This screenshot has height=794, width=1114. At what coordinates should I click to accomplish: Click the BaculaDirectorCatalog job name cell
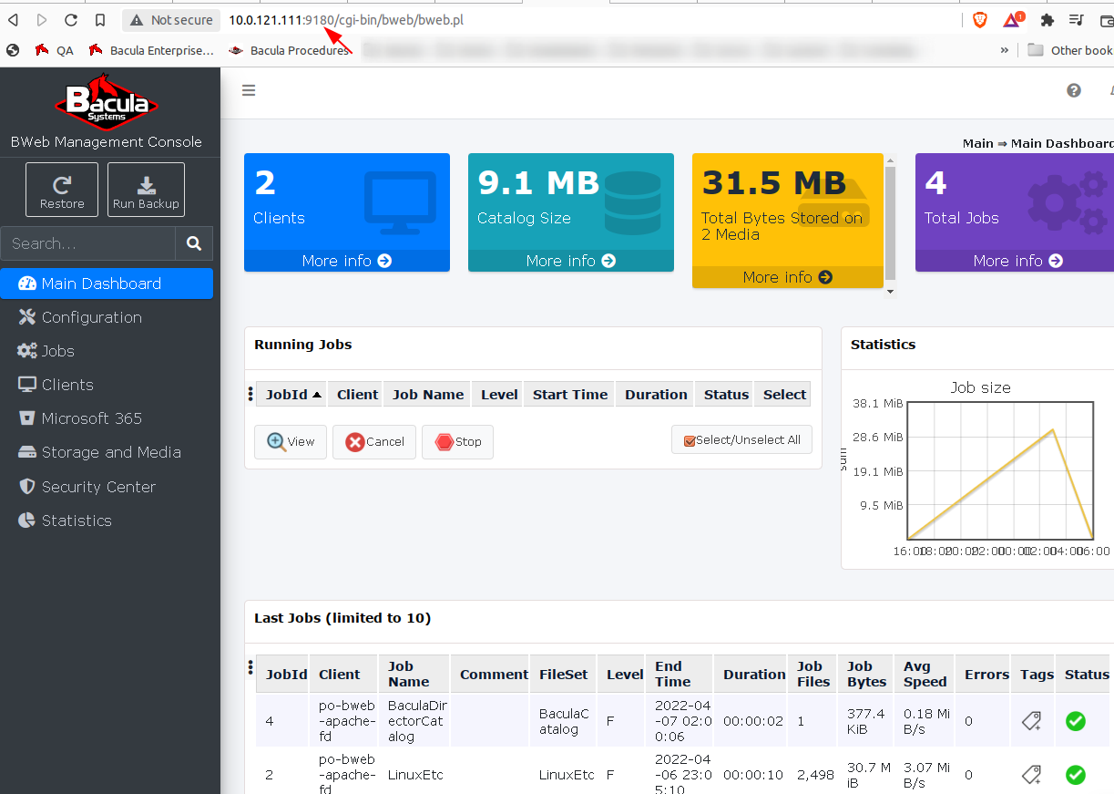pyautogui.click(x=416, y=721)
